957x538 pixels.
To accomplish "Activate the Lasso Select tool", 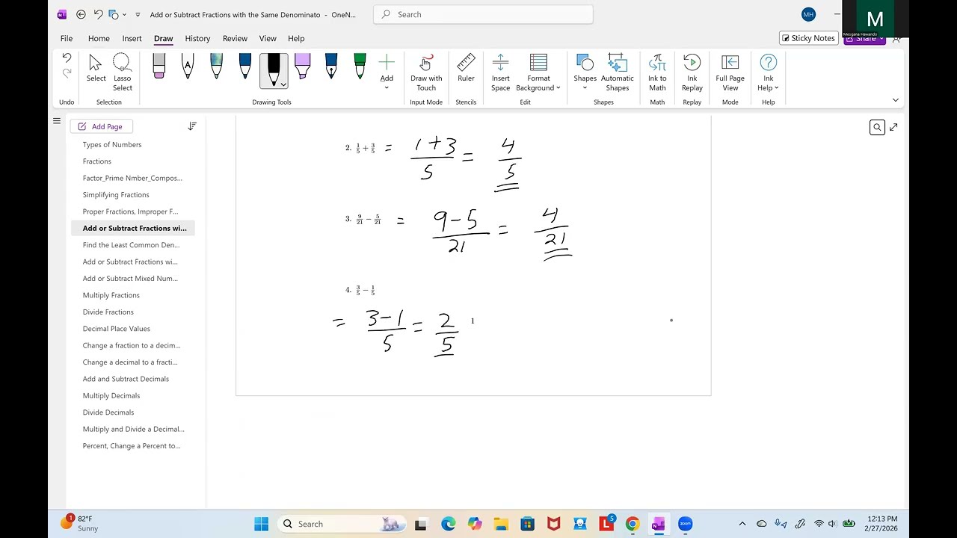I will point(123,72).
